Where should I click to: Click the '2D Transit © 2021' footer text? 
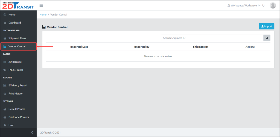[51, 133]
